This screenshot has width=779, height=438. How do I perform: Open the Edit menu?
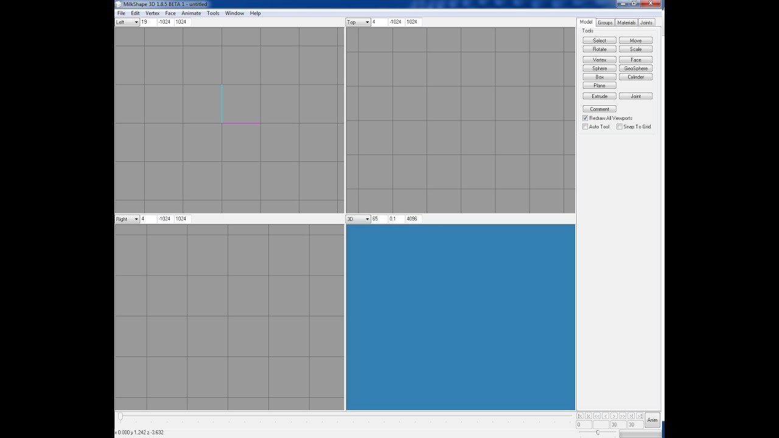coord(135,13)
